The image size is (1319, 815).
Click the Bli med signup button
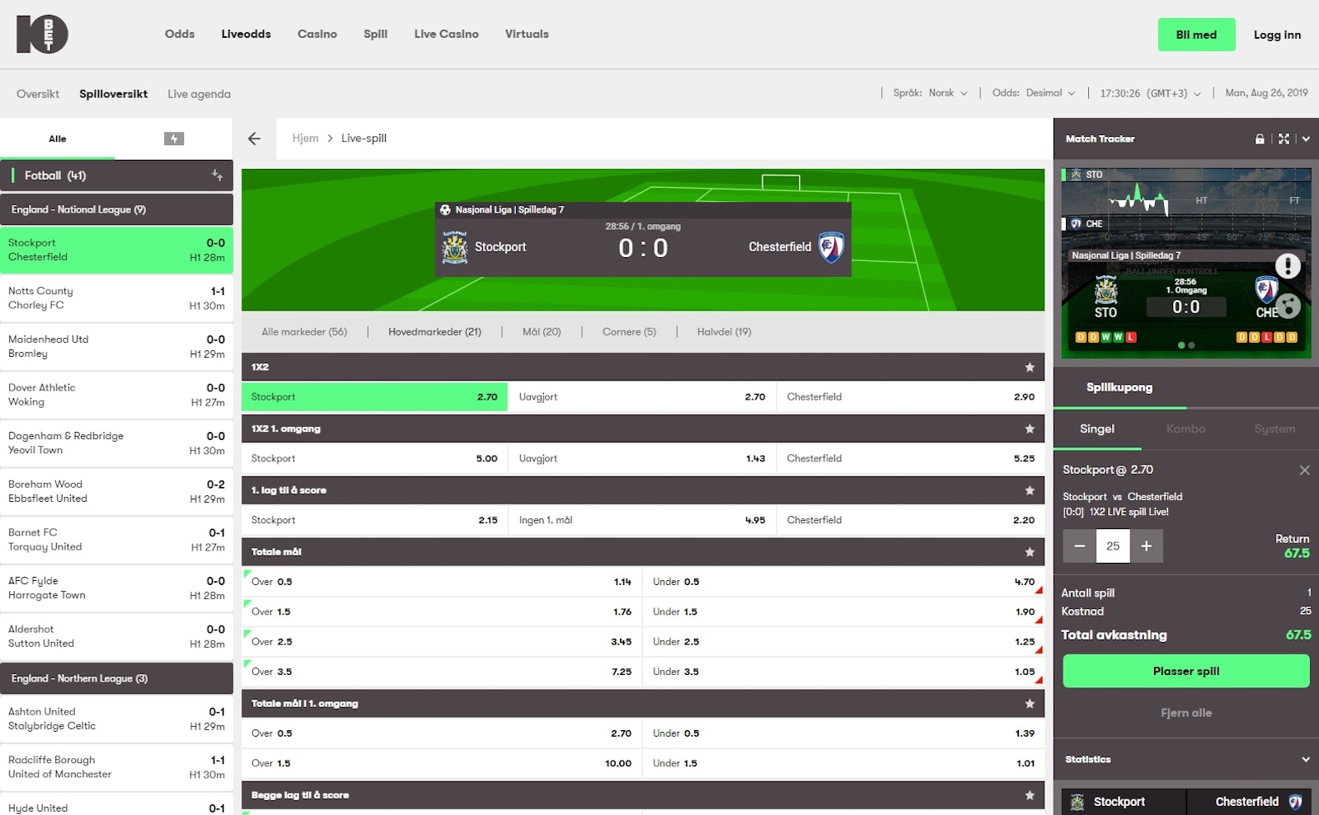click(1195, 35)
